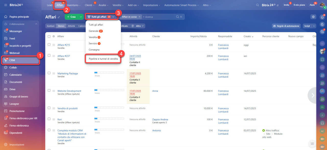This screenshot has width=327, height=150.
Task: Select Consegna pipeline in dropdown
Action: click(94, 50)
